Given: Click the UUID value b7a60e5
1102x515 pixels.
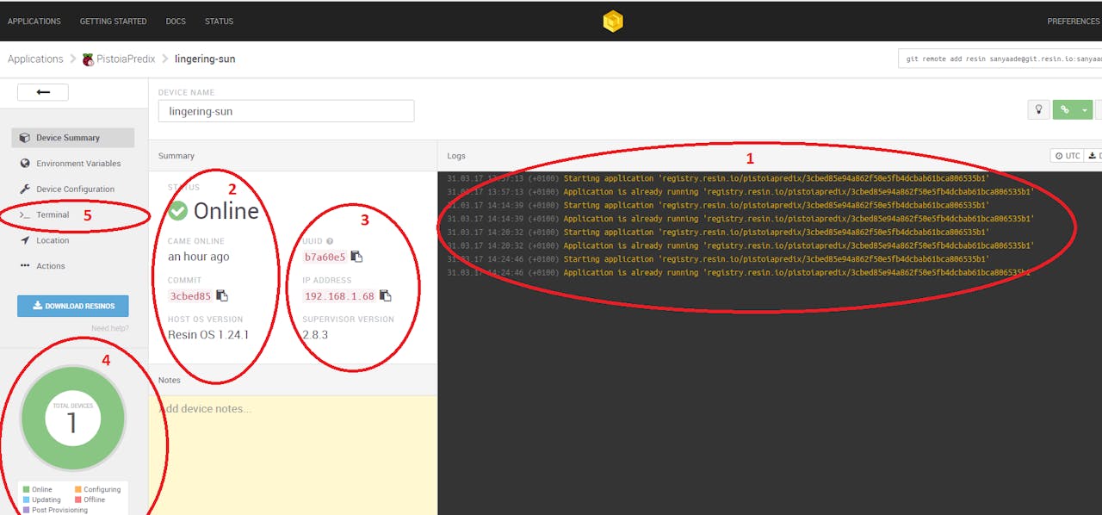Looking at the screenshot, I should 325,257.
